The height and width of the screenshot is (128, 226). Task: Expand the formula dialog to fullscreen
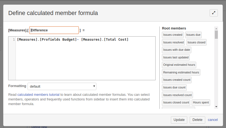click(214, 13)
